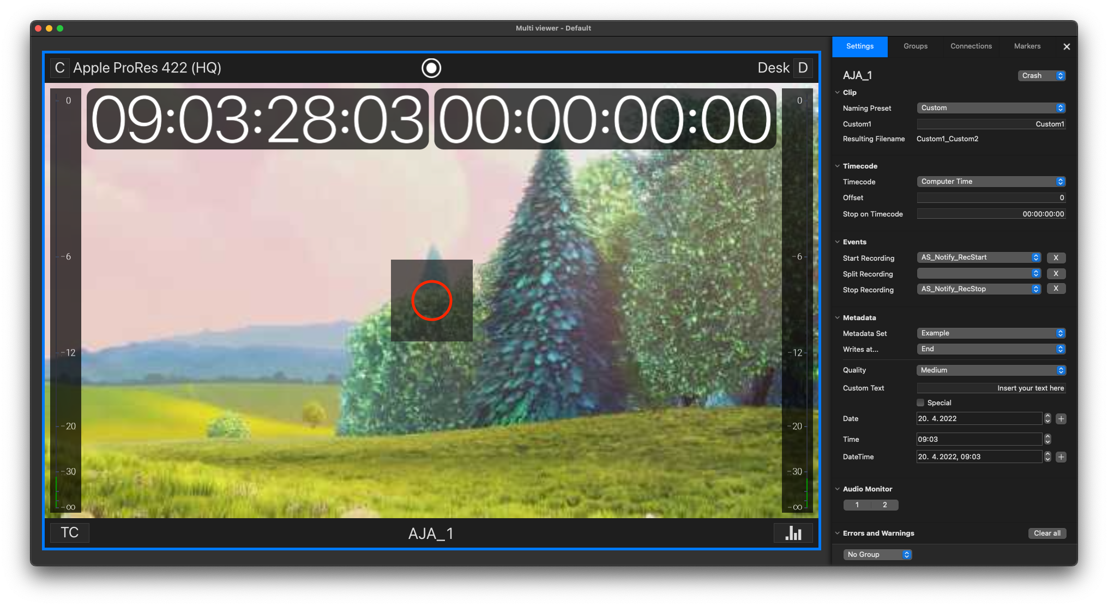Close the settings side panel

pyautogui.click(x=1067, y=46)
